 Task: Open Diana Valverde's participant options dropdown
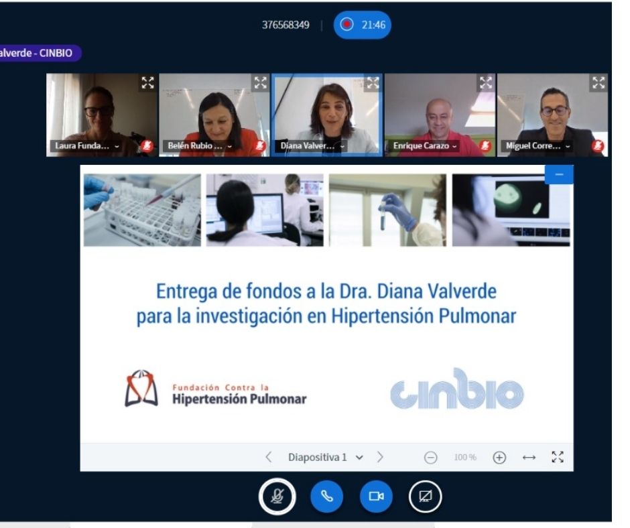tap(342, 146)
